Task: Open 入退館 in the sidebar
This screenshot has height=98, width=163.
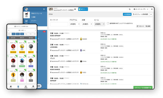Action: tap(33, 17)
